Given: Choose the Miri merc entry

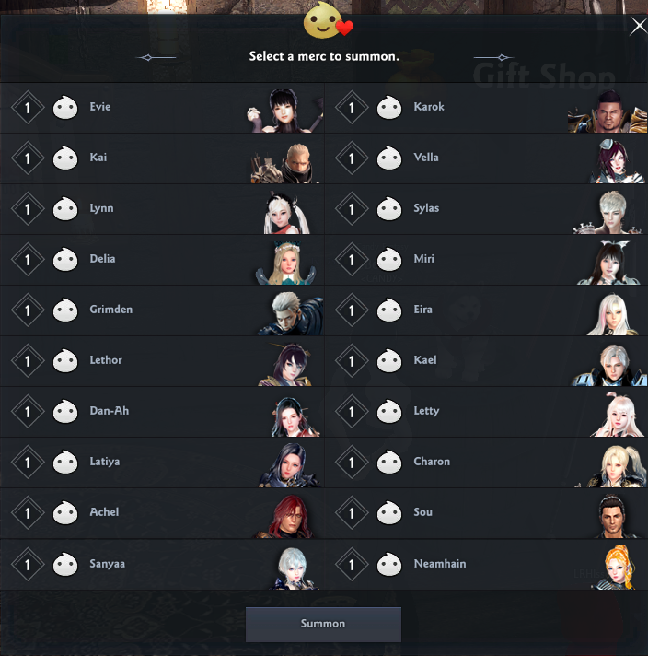Looking at the screenshot, I should point(486,260).
